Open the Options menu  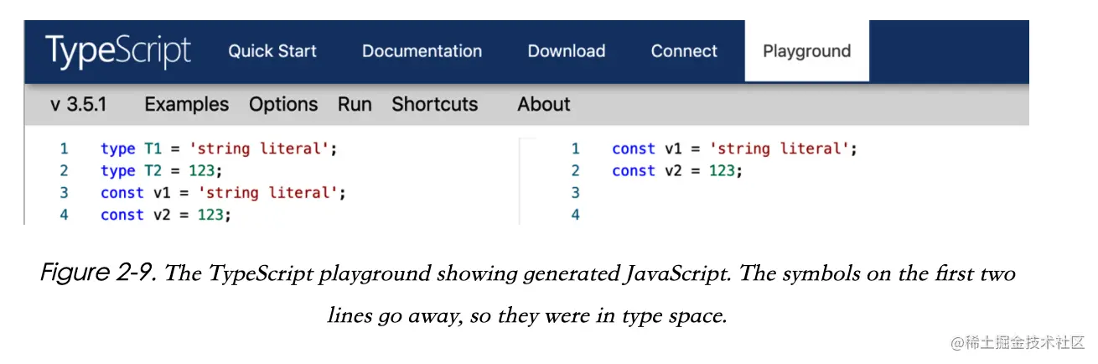coord(283,105)
